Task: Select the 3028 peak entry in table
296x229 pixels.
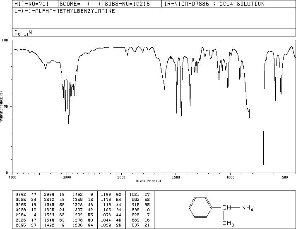Action: (x=26, y=210)
